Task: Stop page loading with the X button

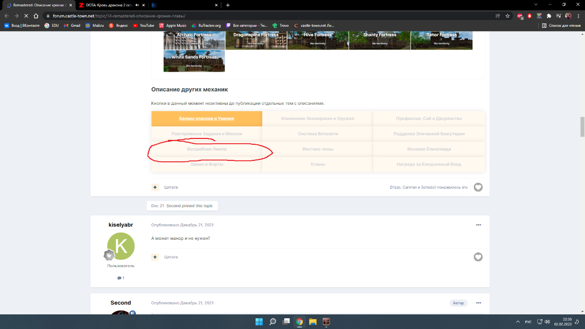Action: (x=26, y=16)
